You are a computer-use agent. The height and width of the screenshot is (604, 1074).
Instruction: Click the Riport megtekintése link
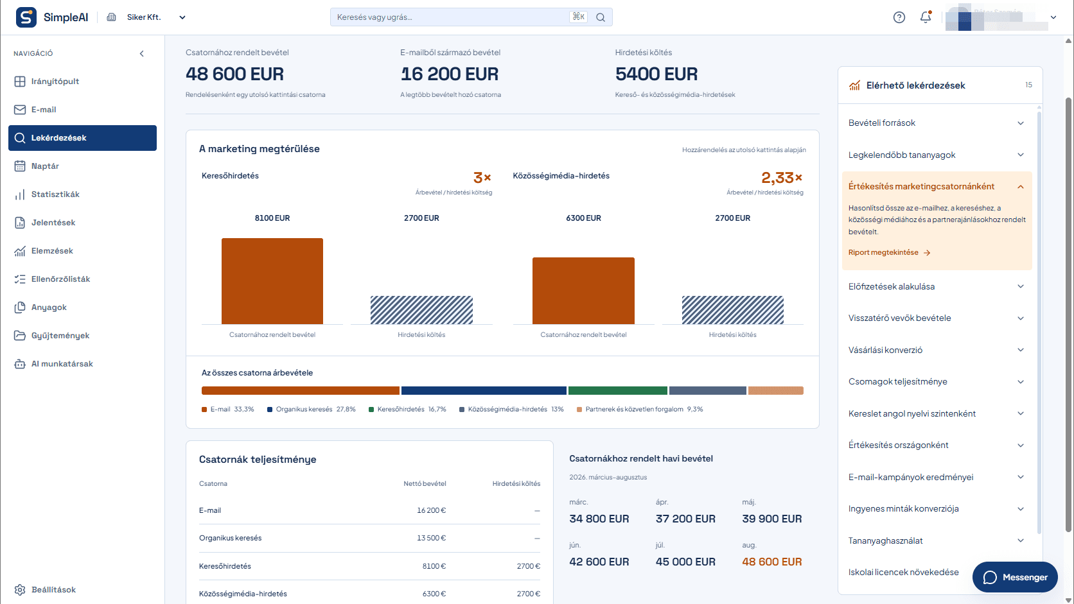[x=889, y=252]
